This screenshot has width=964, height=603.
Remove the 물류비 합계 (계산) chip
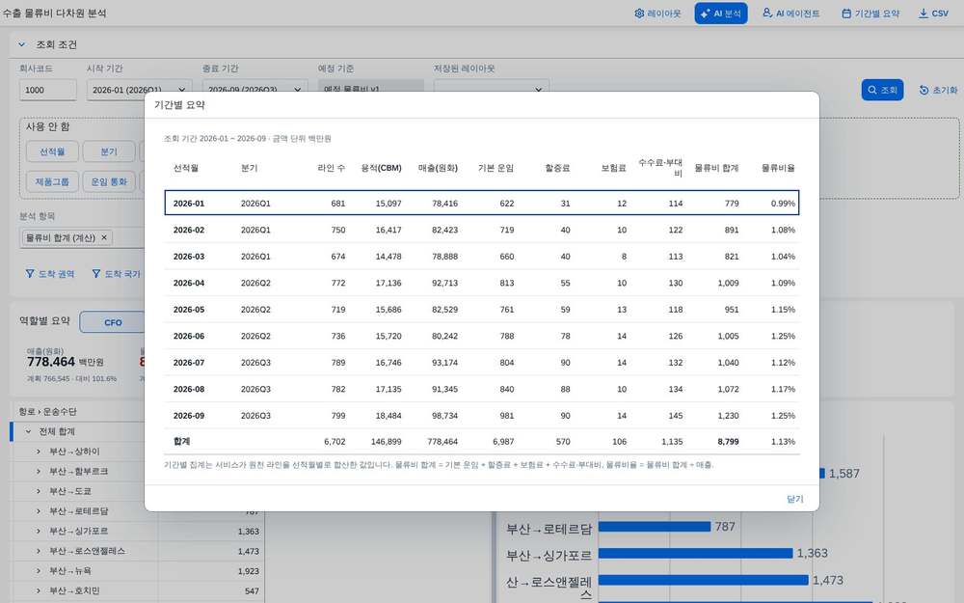click(x=104, y=237)
